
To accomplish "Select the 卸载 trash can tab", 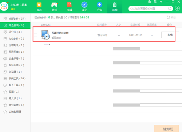I will click(115, 7).
